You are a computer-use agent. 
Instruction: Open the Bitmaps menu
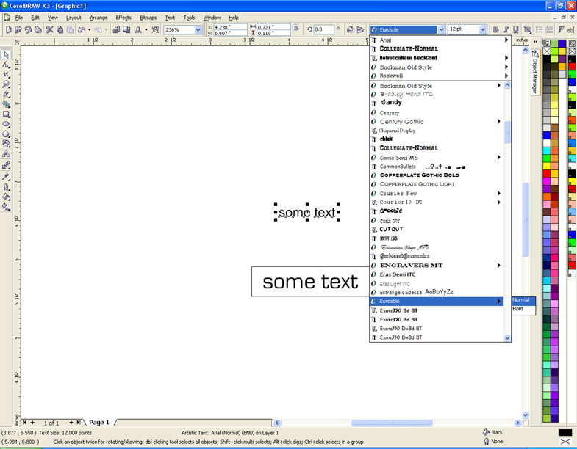pos(148,18)
